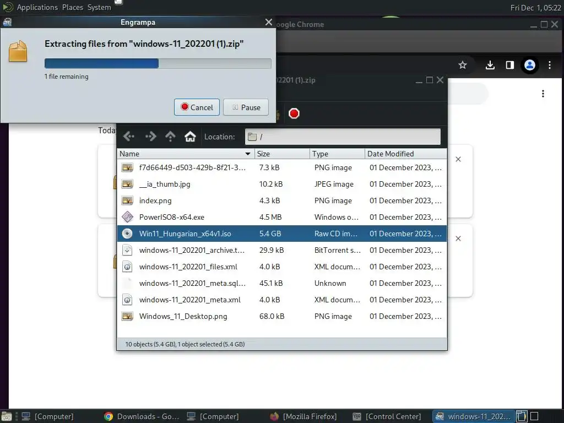Switch to second Computer taskbar item

click(213, 416)
